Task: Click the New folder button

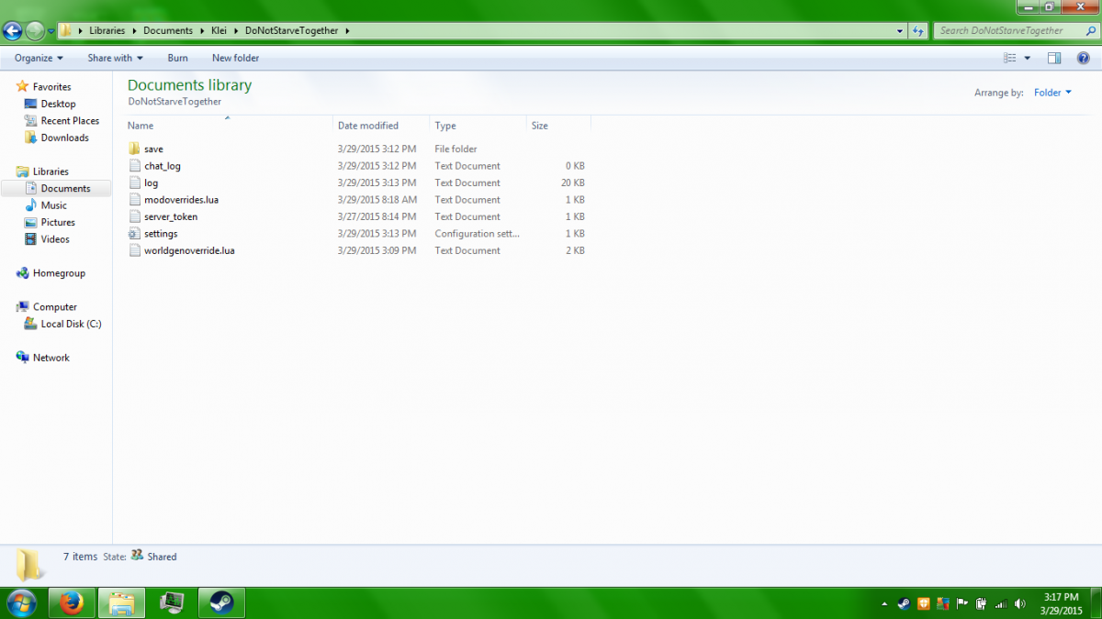Action: pyautogui.click(x=235, y=58)
